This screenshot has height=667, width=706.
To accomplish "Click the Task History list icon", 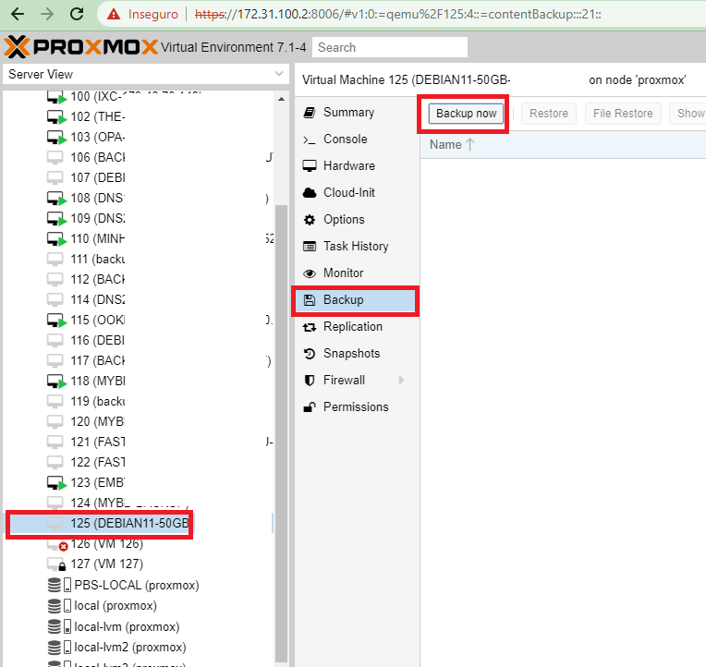I will (310, 246).
